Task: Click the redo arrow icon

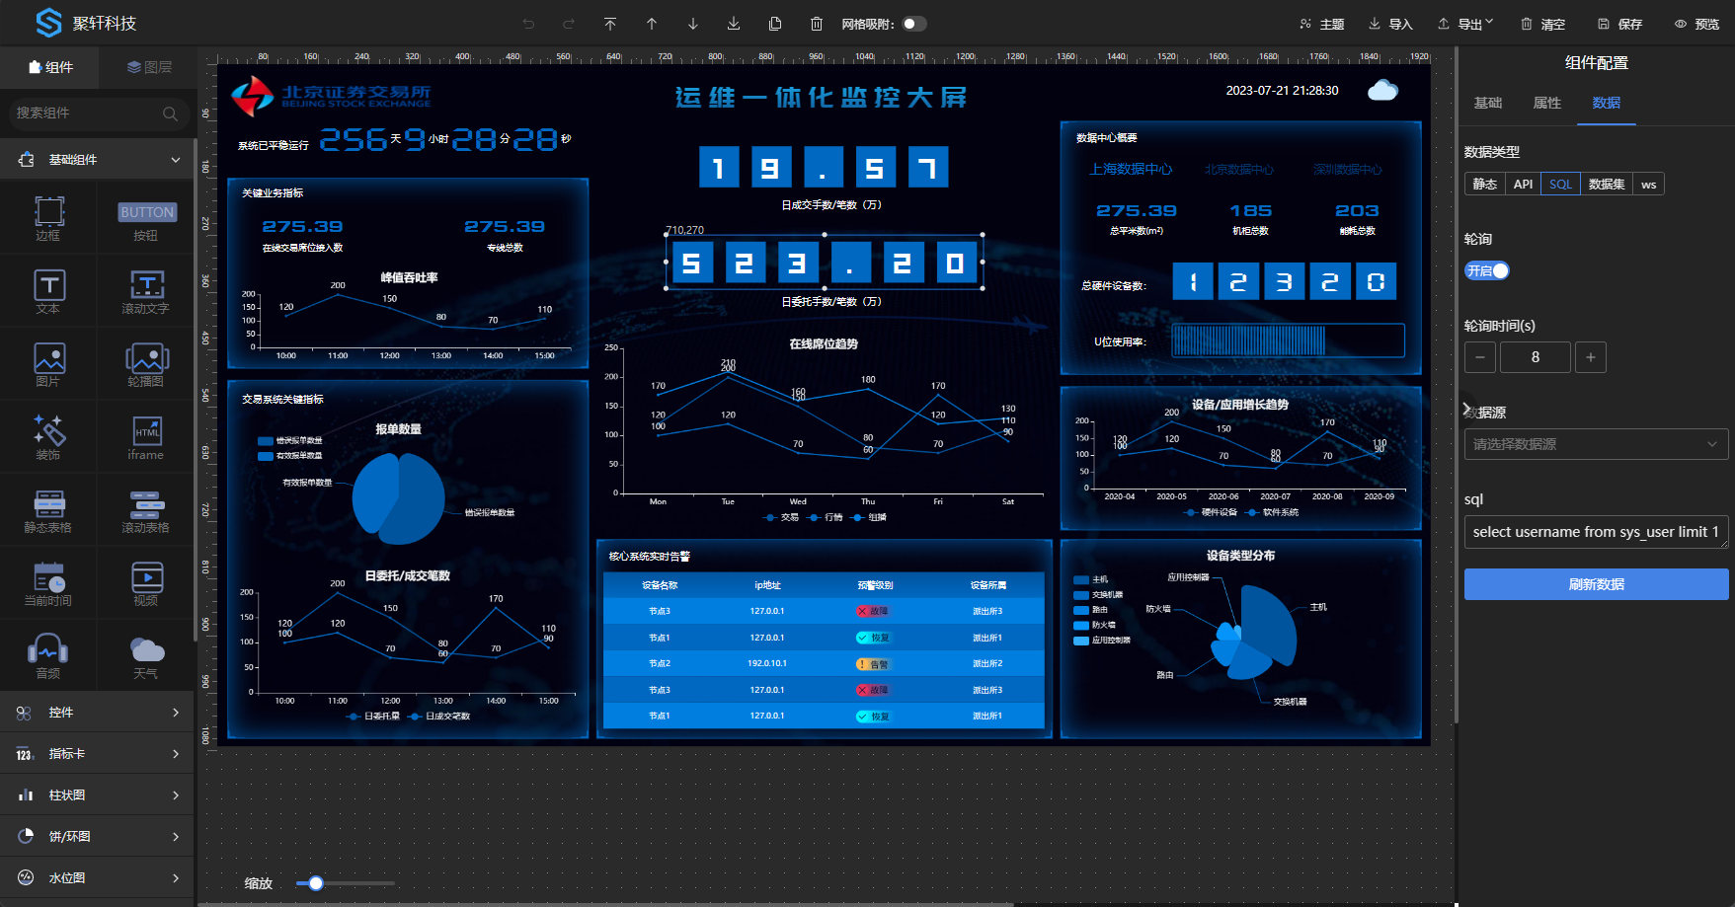Action: 569,24
